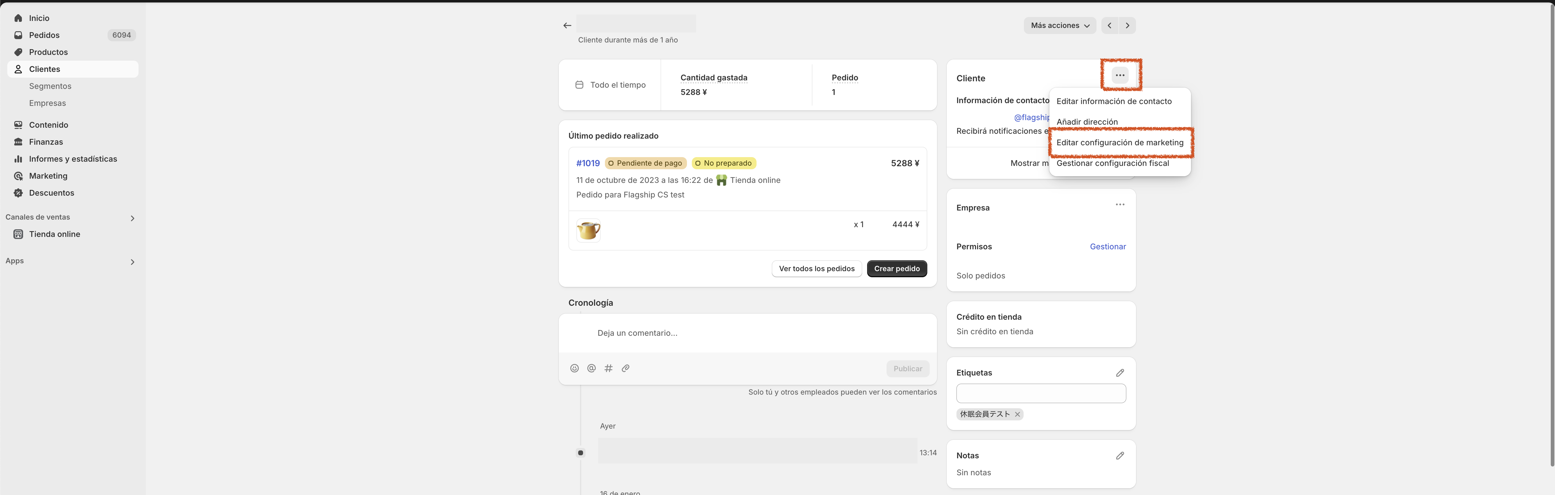Image resolution: width=1555 pixels, height=495 pixels.
Task: Click the Publicar comment button
Action: [x=907, y=369]
